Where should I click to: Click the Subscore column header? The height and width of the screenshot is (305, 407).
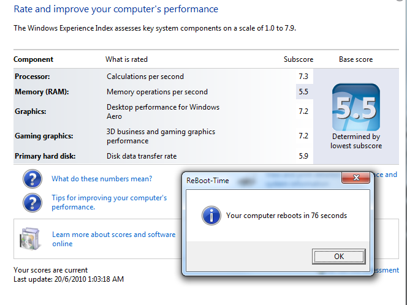pos(298,59)
